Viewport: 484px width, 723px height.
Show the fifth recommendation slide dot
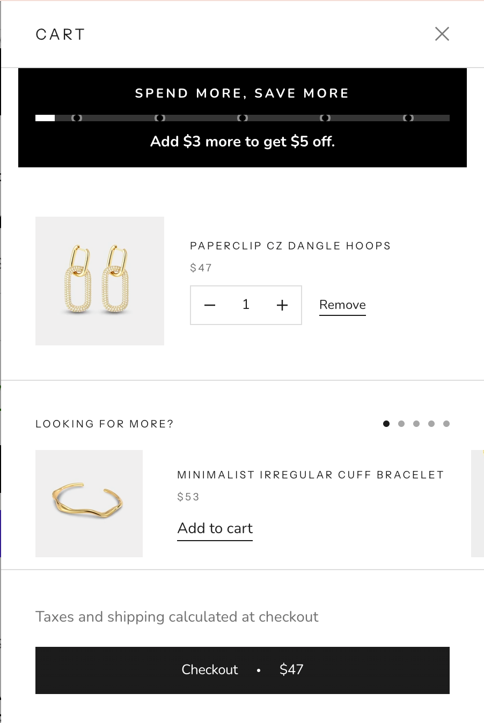coord(446,424)
